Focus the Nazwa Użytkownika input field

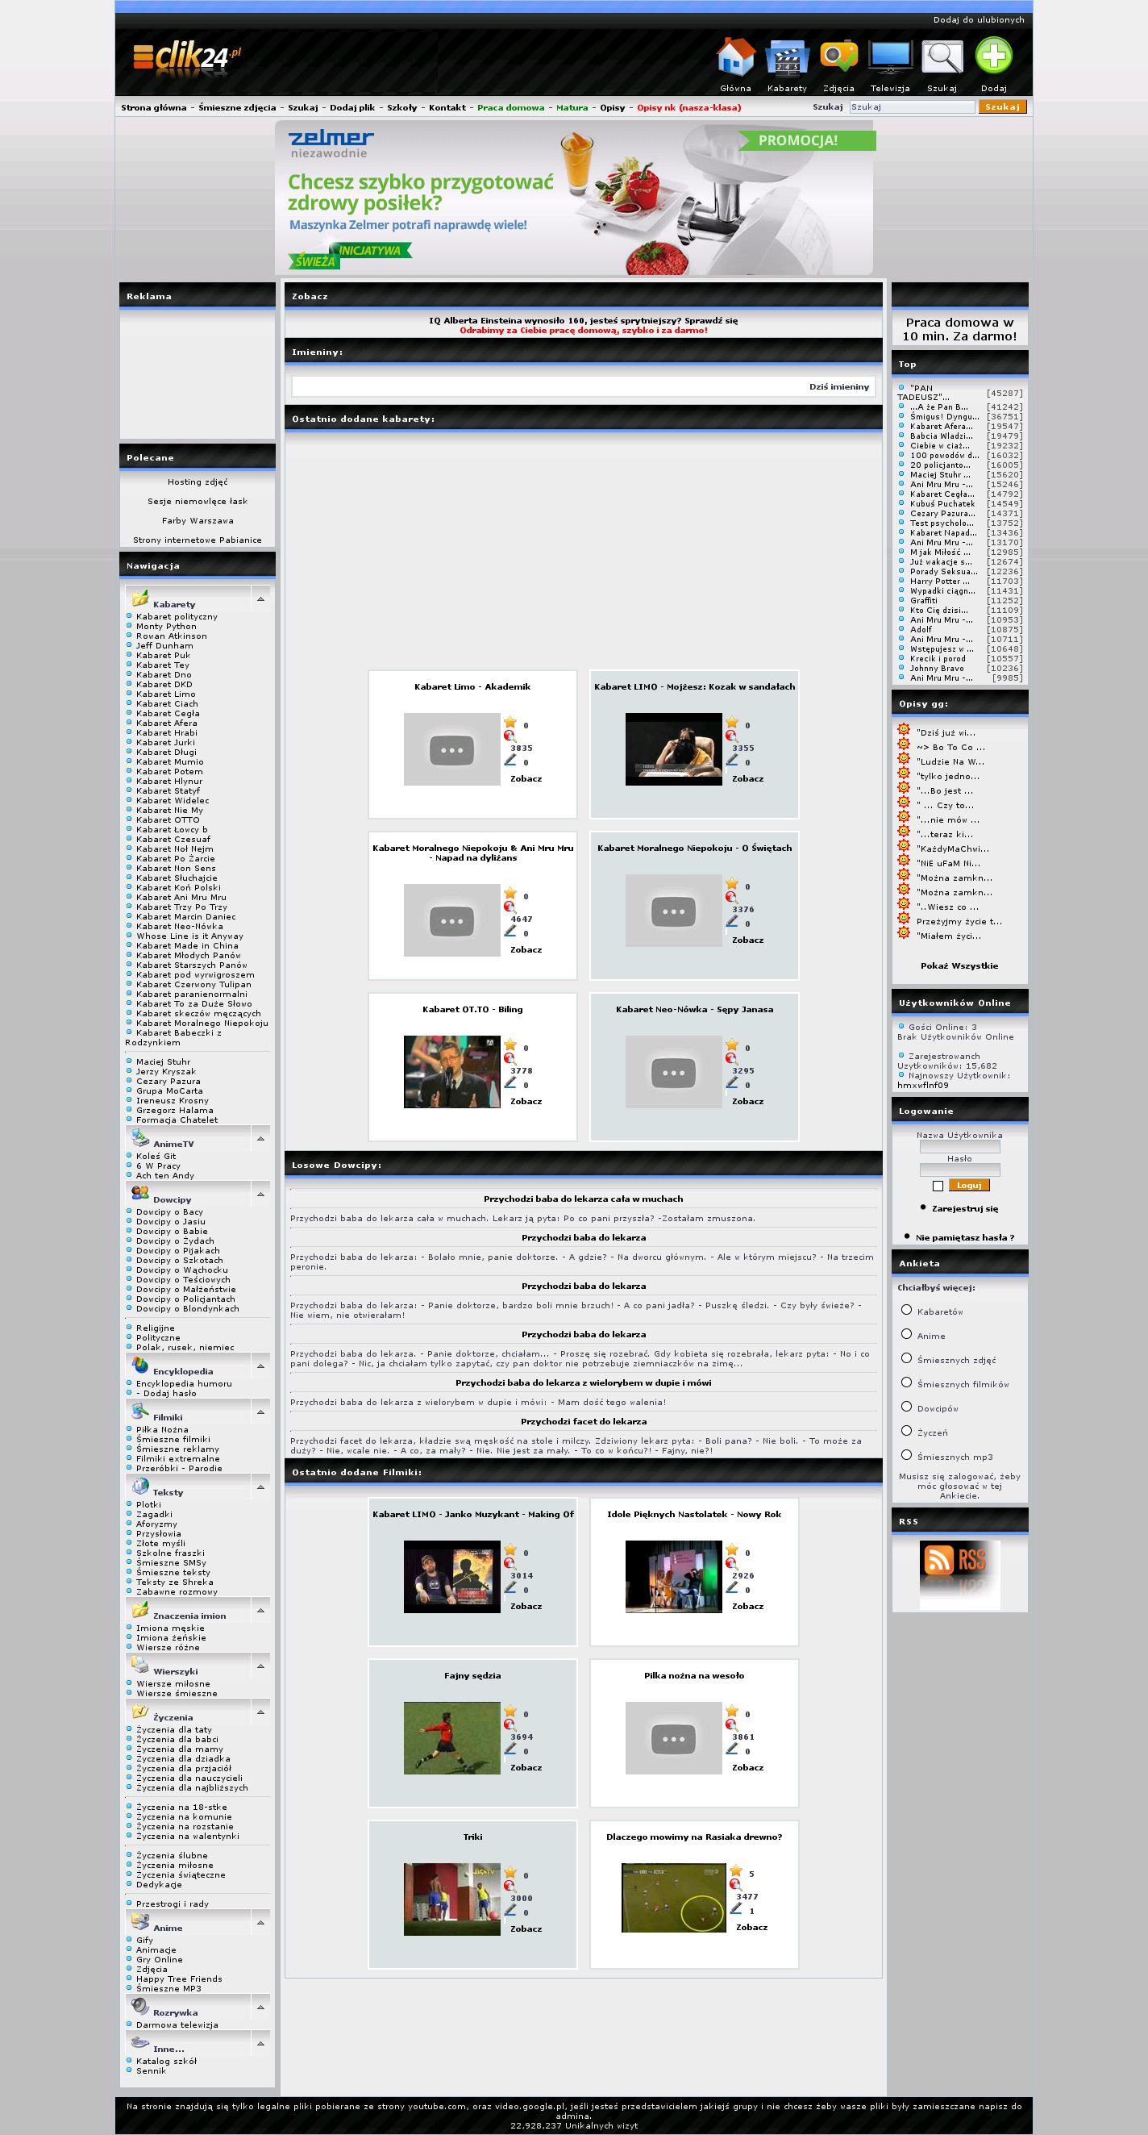click(x=959, y=1147)
